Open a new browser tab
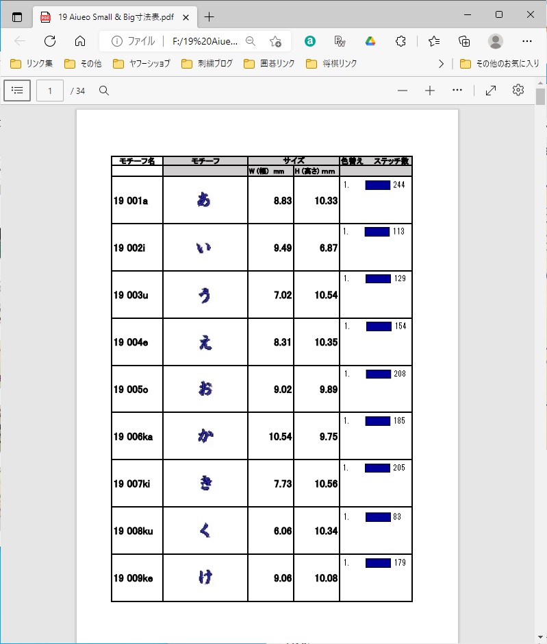 tap(209, 17)
